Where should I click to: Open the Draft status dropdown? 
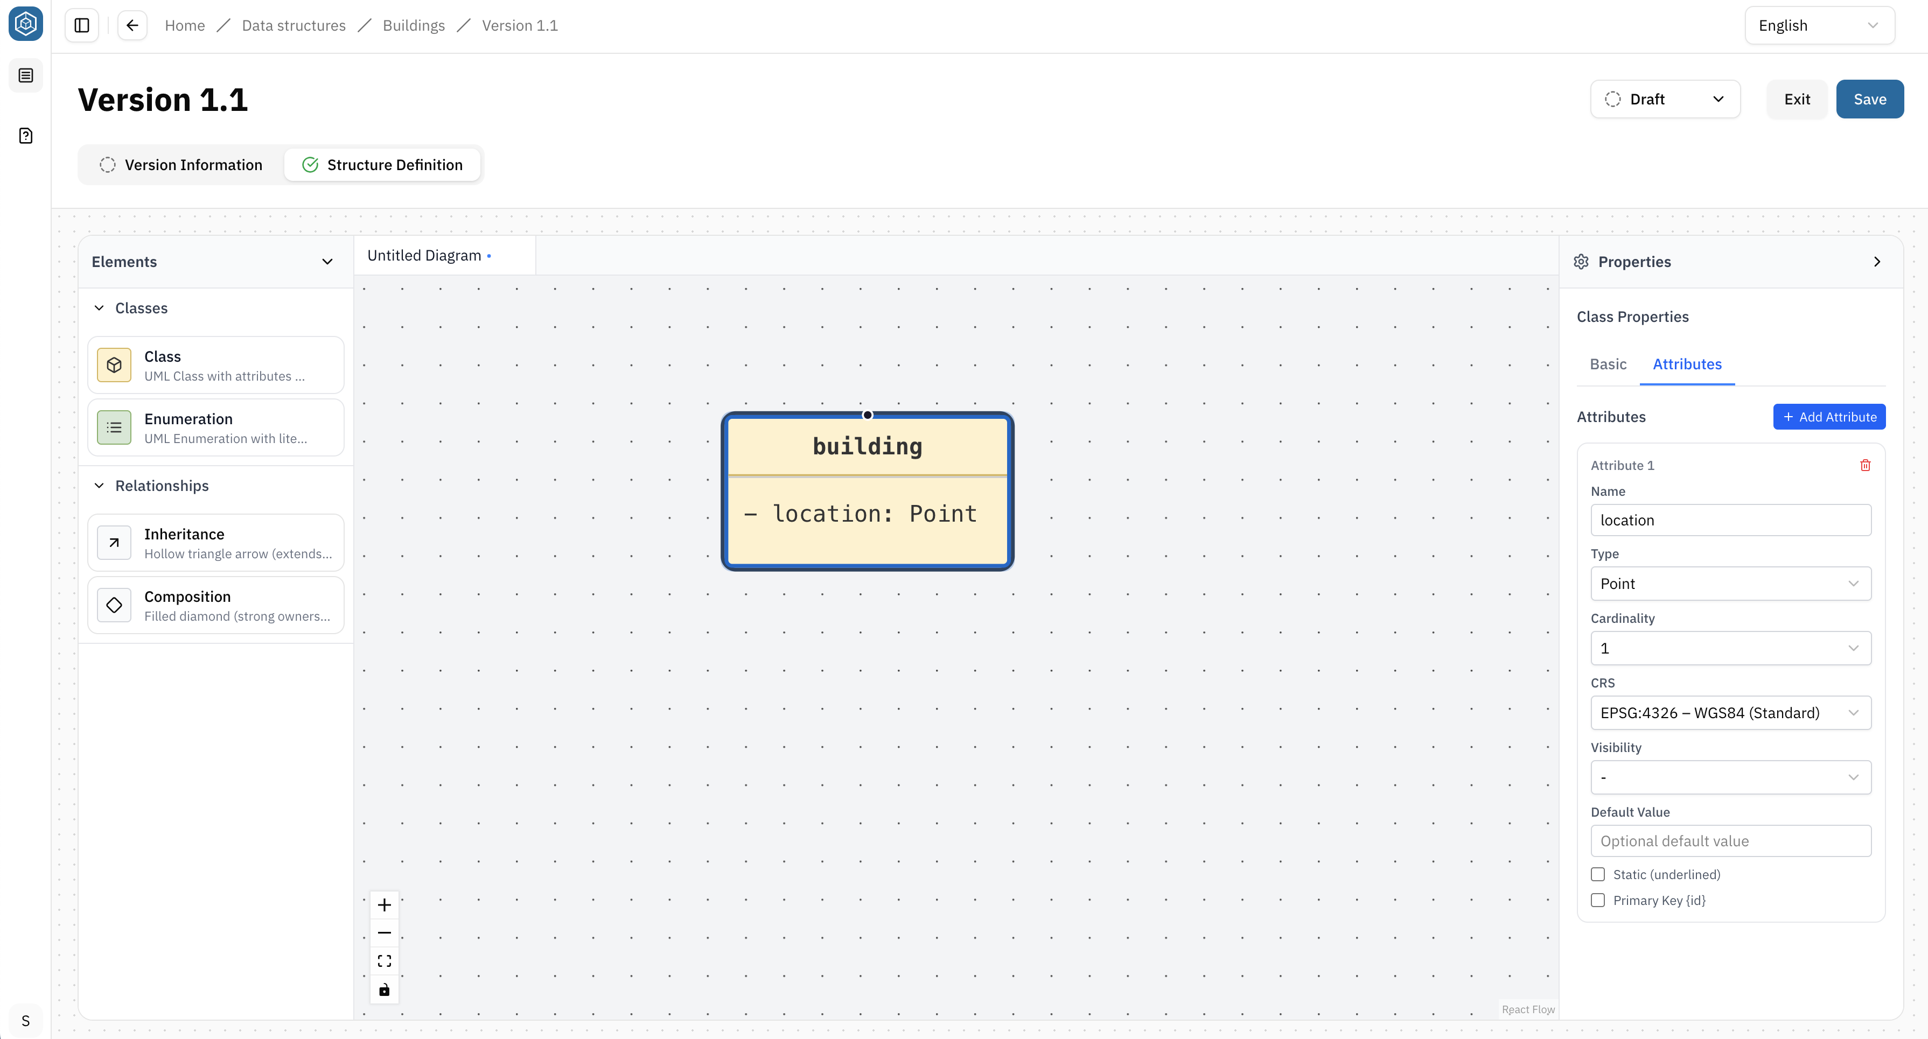point(1665,99)
